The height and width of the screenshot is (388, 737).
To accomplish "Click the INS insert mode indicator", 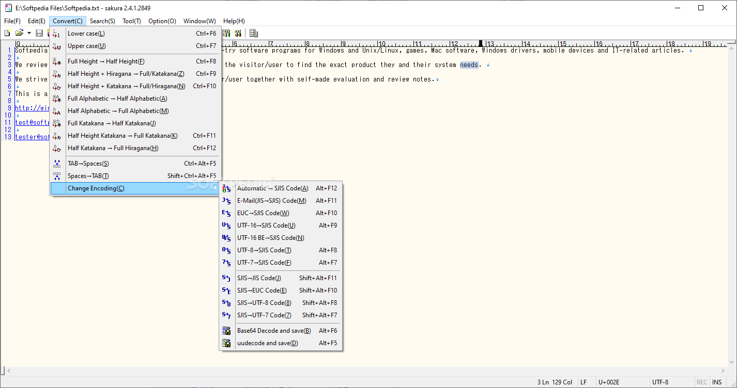I will (717, 382).
